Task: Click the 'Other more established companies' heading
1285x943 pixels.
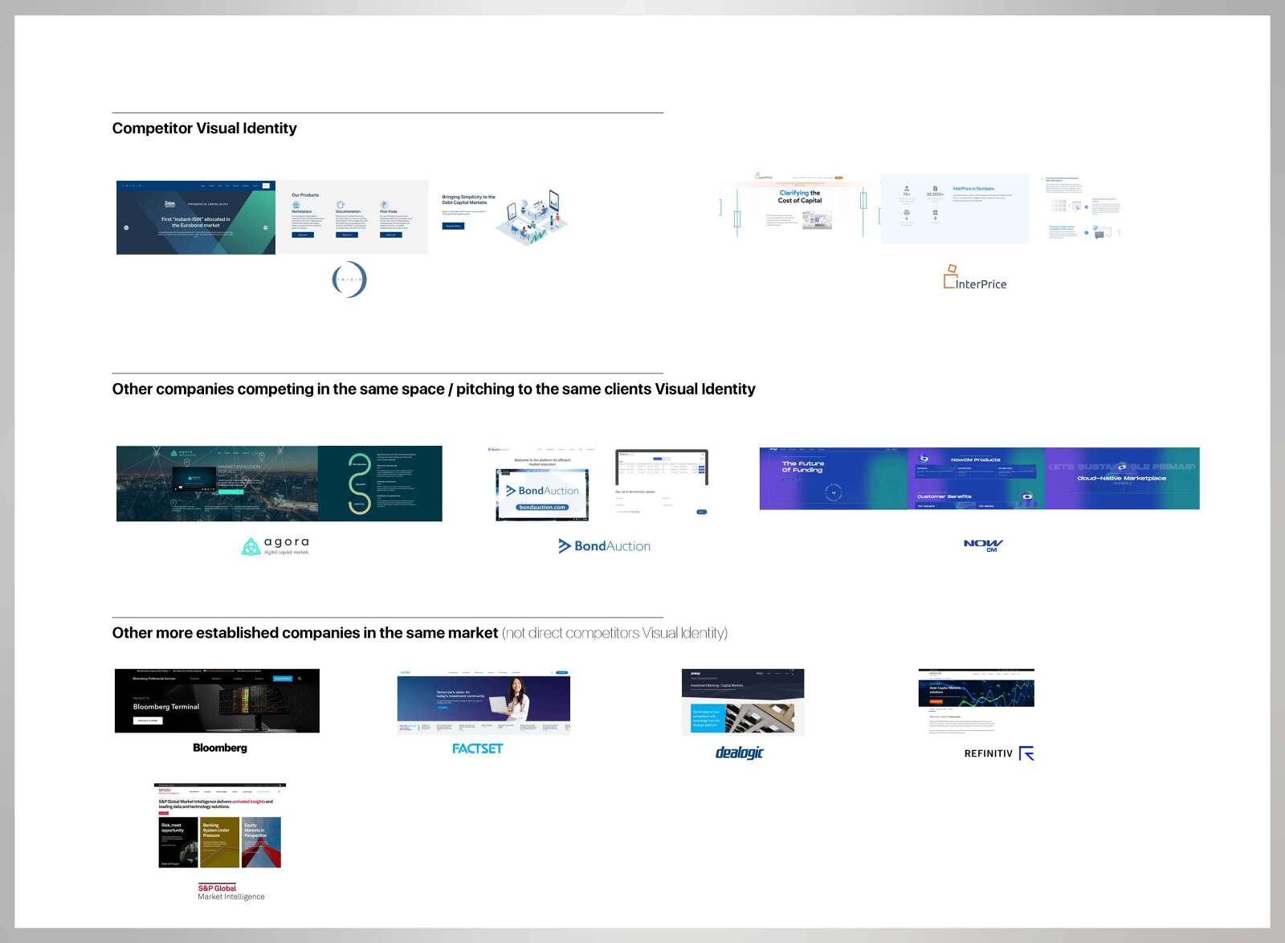Action: pos(305,633)
